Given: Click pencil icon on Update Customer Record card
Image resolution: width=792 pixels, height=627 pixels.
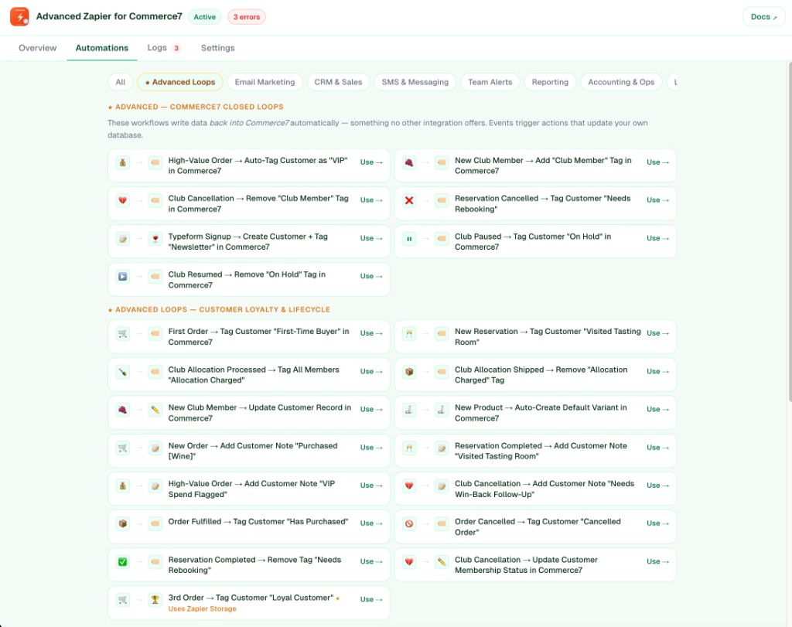Looking at the screenshot, I should click(x=155, y=410).
